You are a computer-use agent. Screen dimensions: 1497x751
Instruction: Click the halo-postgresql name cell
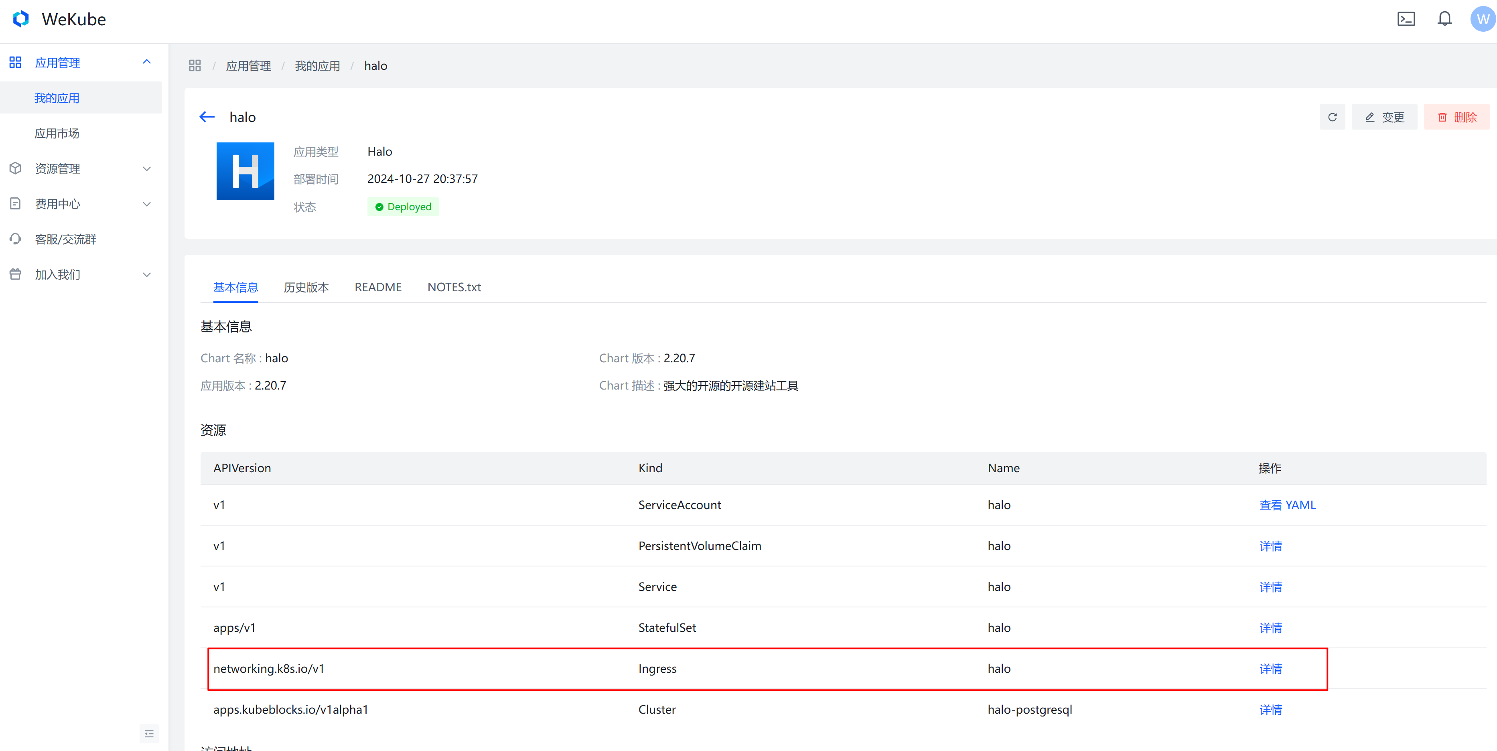click(1030, 710)
